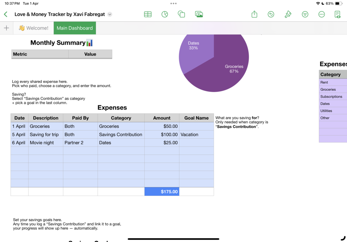Select the Expenses table title
Image resolution: width=347 pixels, height=242 pixels.
(112, 108)
